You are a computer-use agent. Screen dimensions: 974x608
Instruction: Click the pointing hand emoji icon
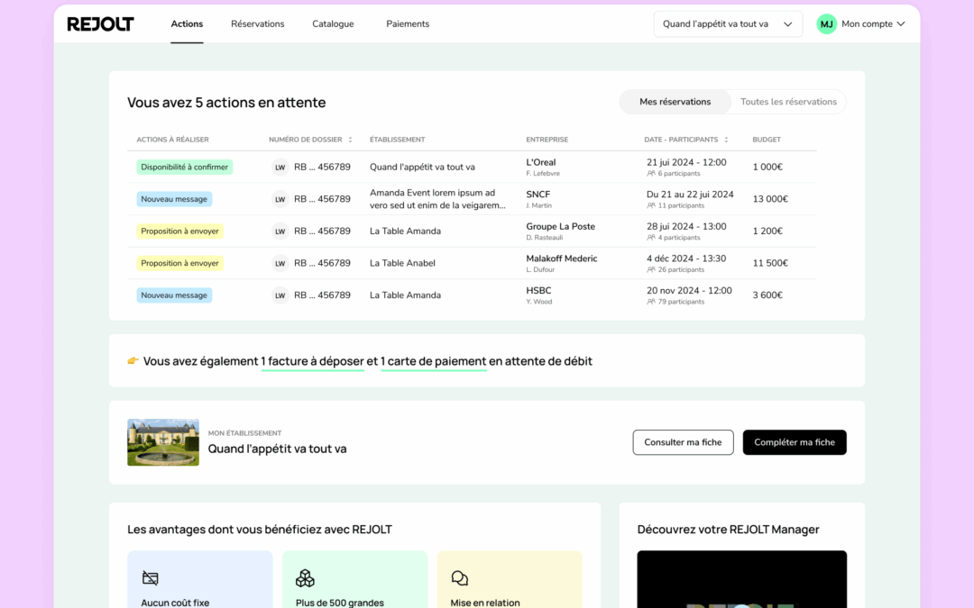(x=133, y=360)
